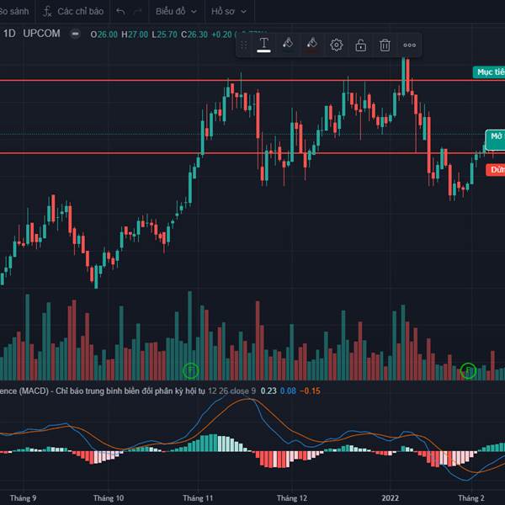
Task: Open more options three-dots menu
Action: (409, 45)
